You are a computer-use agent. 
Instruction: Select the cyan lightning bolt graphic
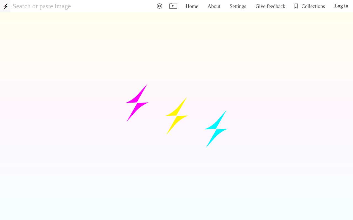(216, 129)
